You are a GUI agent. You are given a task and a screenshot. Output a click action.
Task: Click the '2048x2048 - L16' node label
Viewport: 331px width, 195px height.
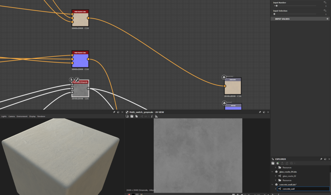[x=80, y=99]
